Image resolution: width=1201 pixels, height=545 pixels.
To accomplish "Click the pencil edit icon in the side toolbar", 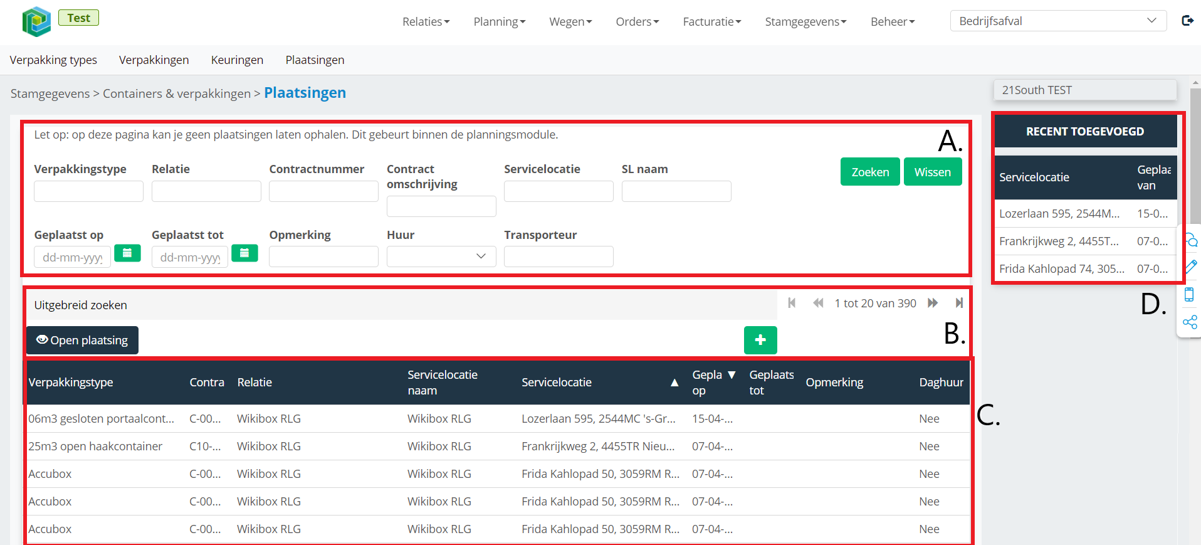I will point(1190,267).
